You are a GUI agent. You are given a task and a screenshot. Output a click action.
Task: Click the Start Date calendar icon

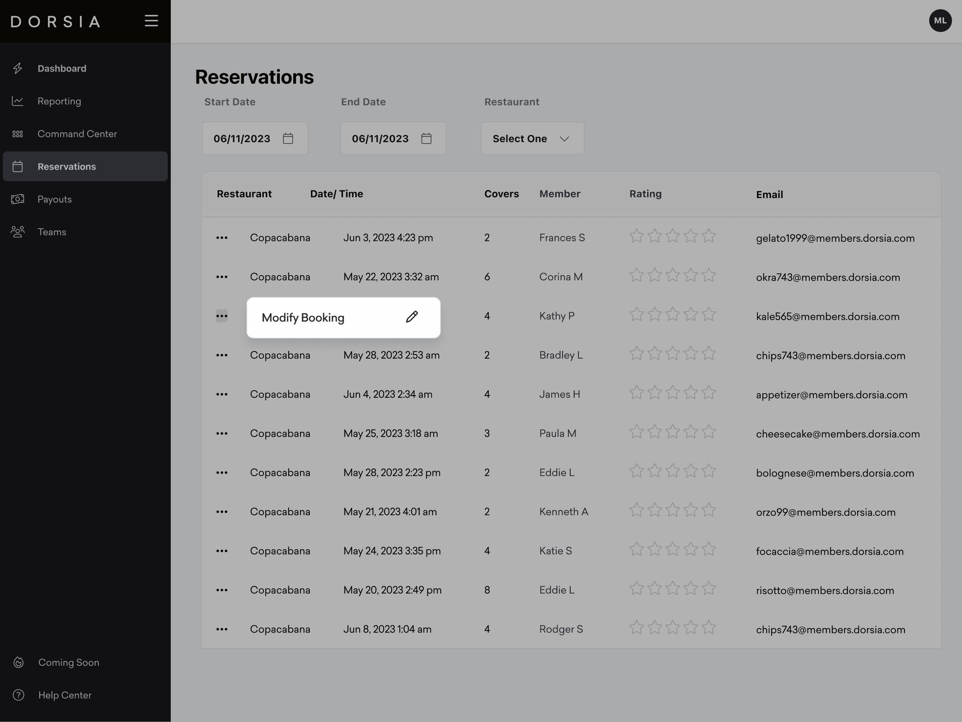pos(288,139)
